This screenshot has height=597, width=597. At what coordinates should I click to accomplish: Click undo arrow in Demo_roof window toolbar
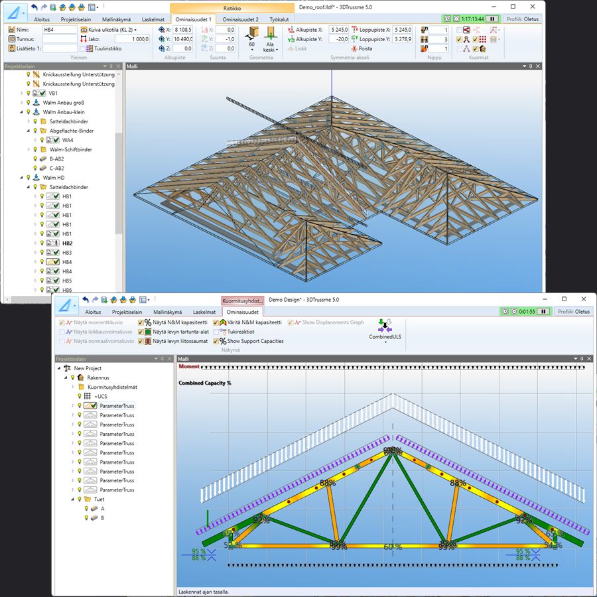click(x=34, y=7)
